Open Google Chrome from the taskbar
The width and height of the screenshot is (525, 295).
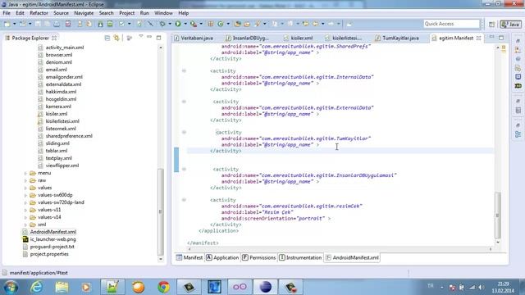[x=163, y=287]
